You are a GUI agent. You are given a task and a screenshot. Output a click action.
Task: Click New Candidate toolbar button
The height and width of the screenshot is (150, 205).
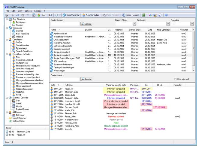[91, 15]
